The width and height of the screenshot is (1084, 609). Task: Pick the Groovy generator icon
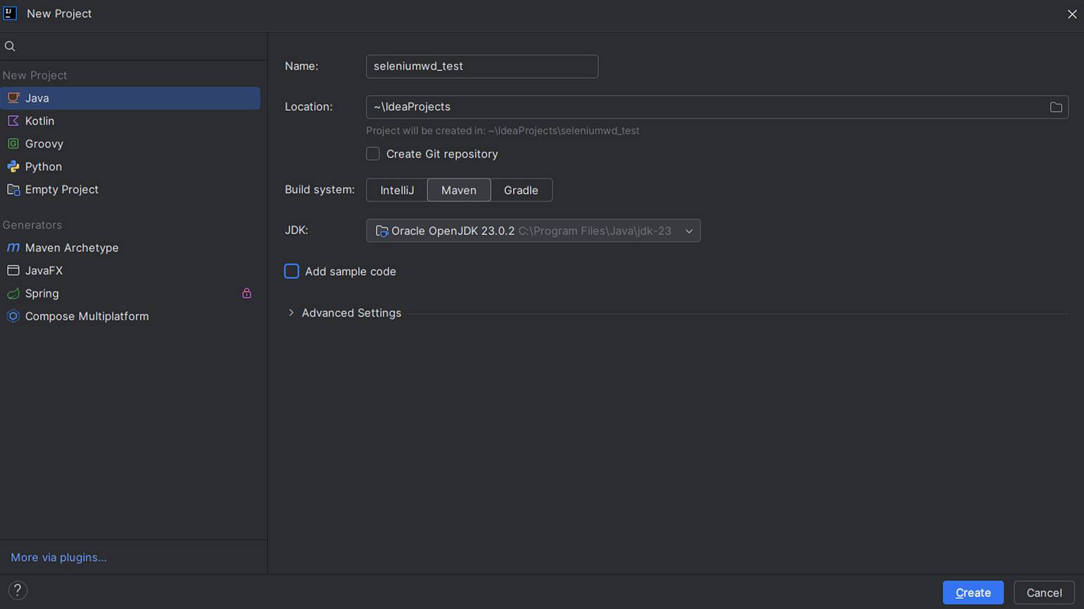(x=13, y=143)
